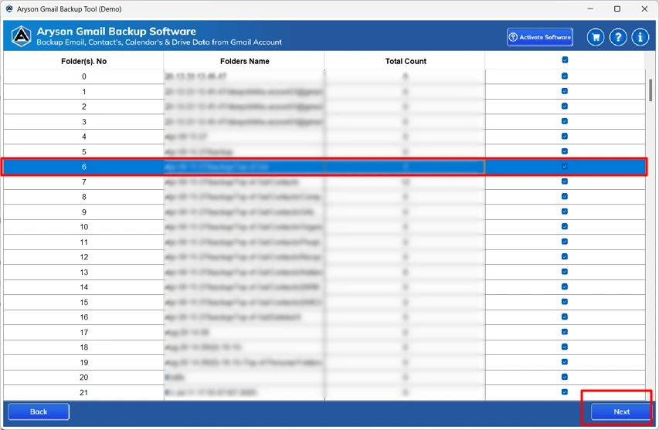Click the Total Count column header

(x=406, y=61)
